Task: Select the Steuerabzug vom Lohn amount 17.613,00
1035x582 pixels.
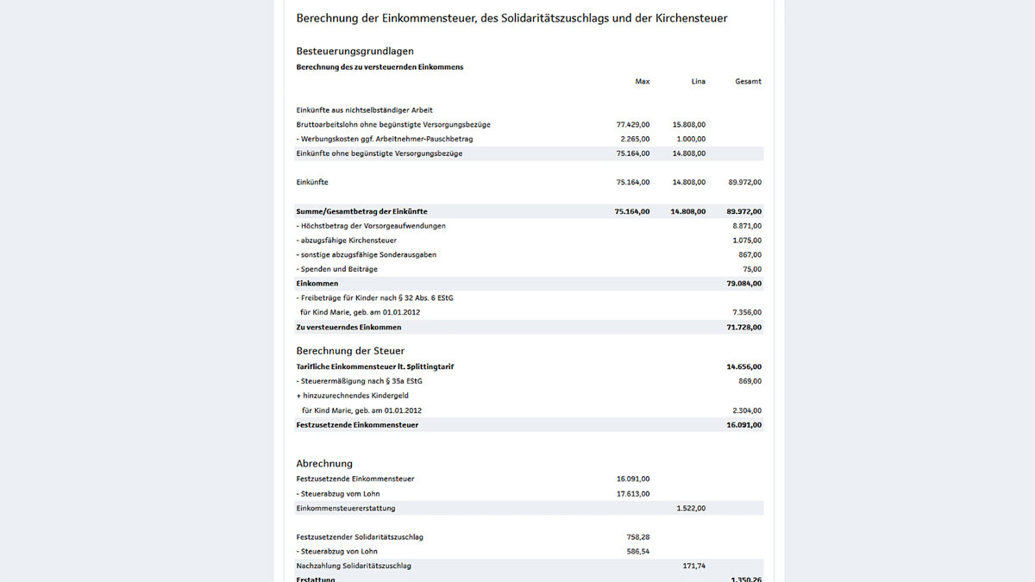Action: 634,494
